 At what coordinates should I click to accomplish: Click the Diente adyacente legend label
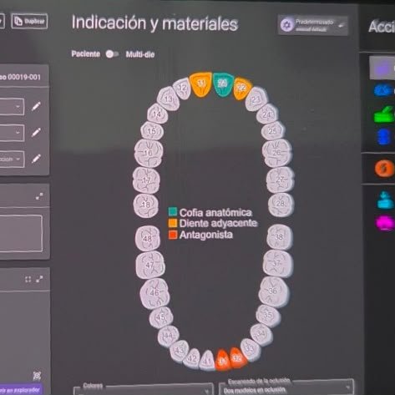point(219,223)
